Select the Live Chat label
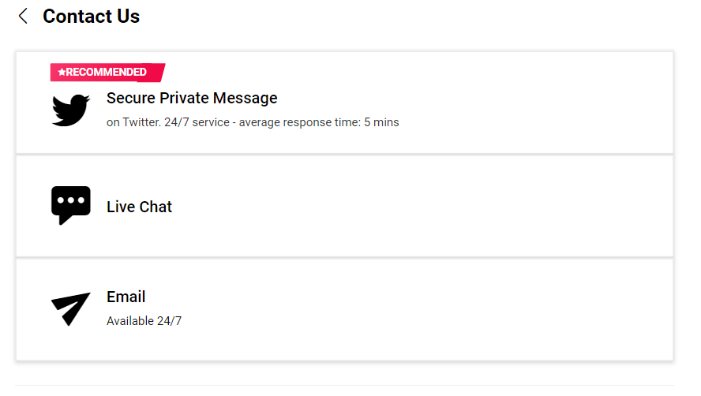 click(139, 207)
